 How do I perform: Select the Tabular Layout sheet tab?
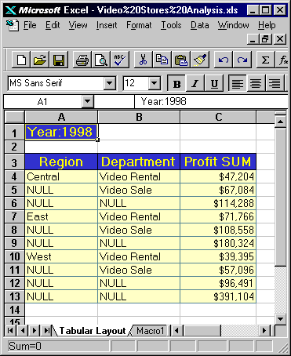tap(93, 331)
